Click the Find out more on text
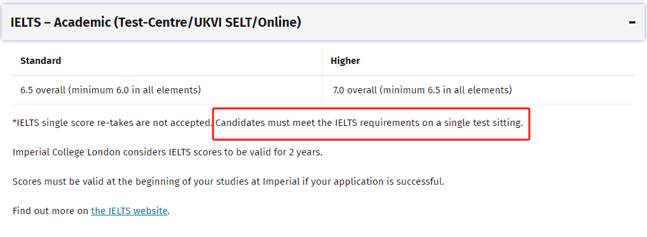Viewport: 647px width, 237px height. click(x=51, y=211)
